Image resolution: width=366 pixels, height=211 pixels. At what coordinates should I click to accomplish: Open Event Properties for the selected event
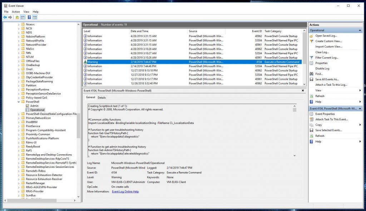323,114
